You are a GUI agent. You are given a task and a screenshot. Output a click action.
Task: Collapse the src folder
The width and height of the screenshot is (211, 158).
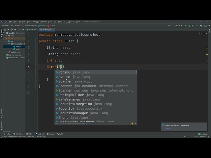point(7,41)
